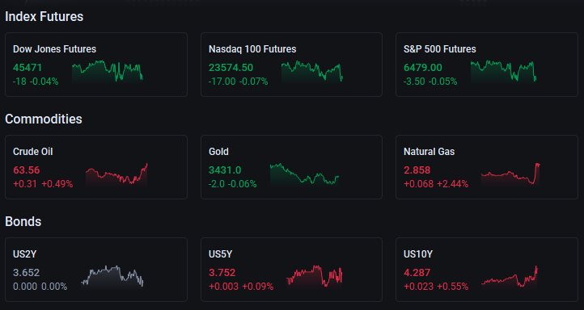Click the Dow Jones Futures title

pyautogui.click(x=54, y=49)
